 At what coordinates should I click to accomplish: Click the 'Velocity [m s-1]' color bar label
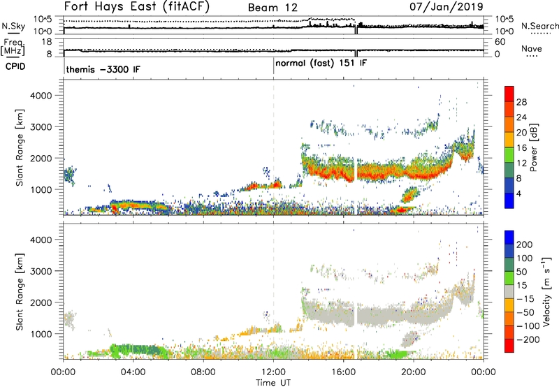tap(546, 292)
